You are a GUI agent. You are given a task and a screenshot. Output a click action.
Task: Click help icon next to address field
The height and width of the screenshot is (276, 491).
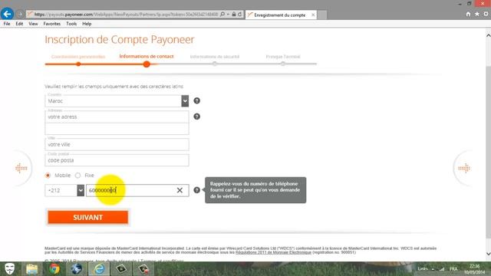[x=196, y=117]
